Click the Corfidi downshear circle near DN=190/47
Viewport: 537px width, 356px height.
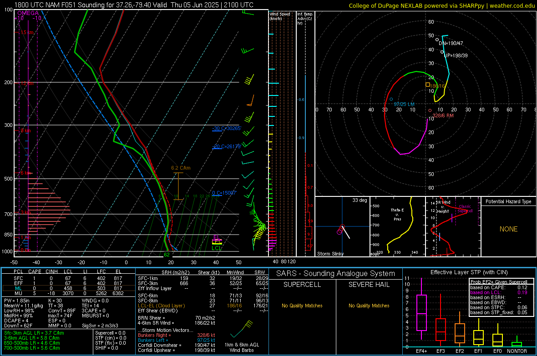437,40
